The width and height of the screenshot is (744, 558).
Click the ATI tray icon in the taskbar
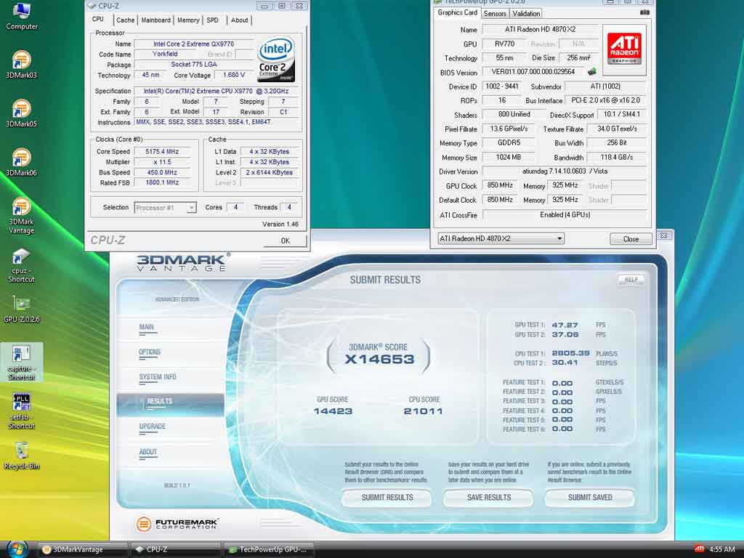[699, 549]
